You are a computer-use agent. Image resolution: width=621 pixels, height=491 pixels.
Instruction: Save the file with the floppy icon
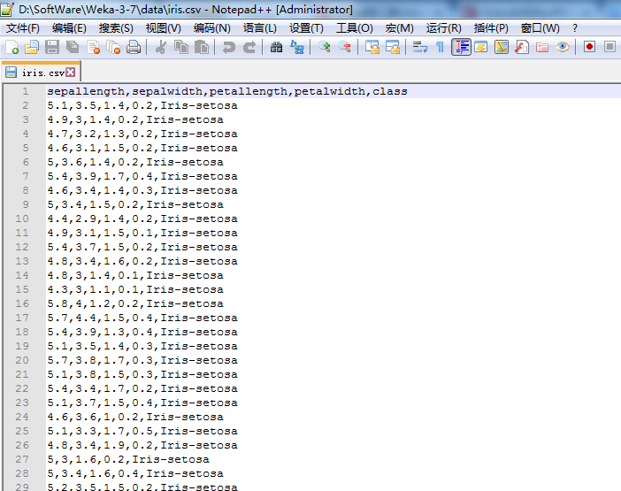point(52,47)
